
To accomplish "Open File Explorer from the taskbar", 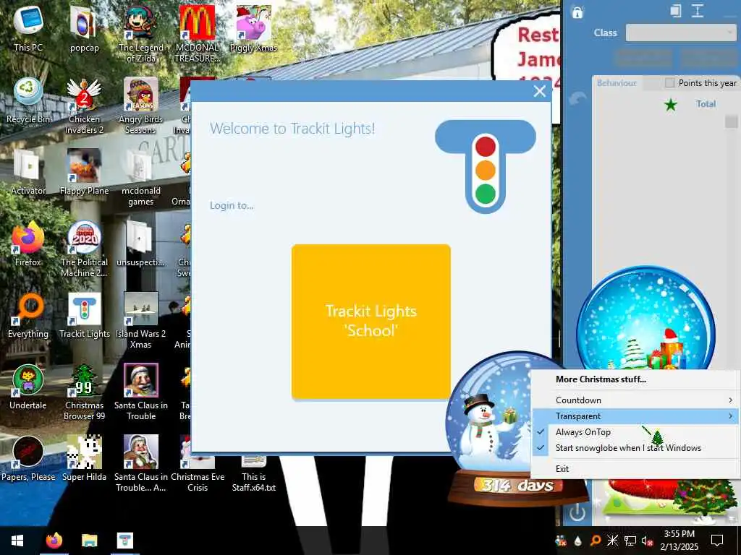I will tap(89, 541).
